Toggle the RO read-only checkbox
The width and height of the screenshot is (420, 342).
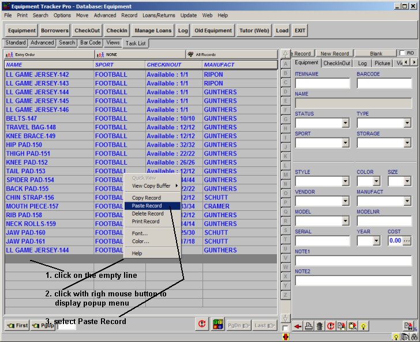tap(403, 53)
